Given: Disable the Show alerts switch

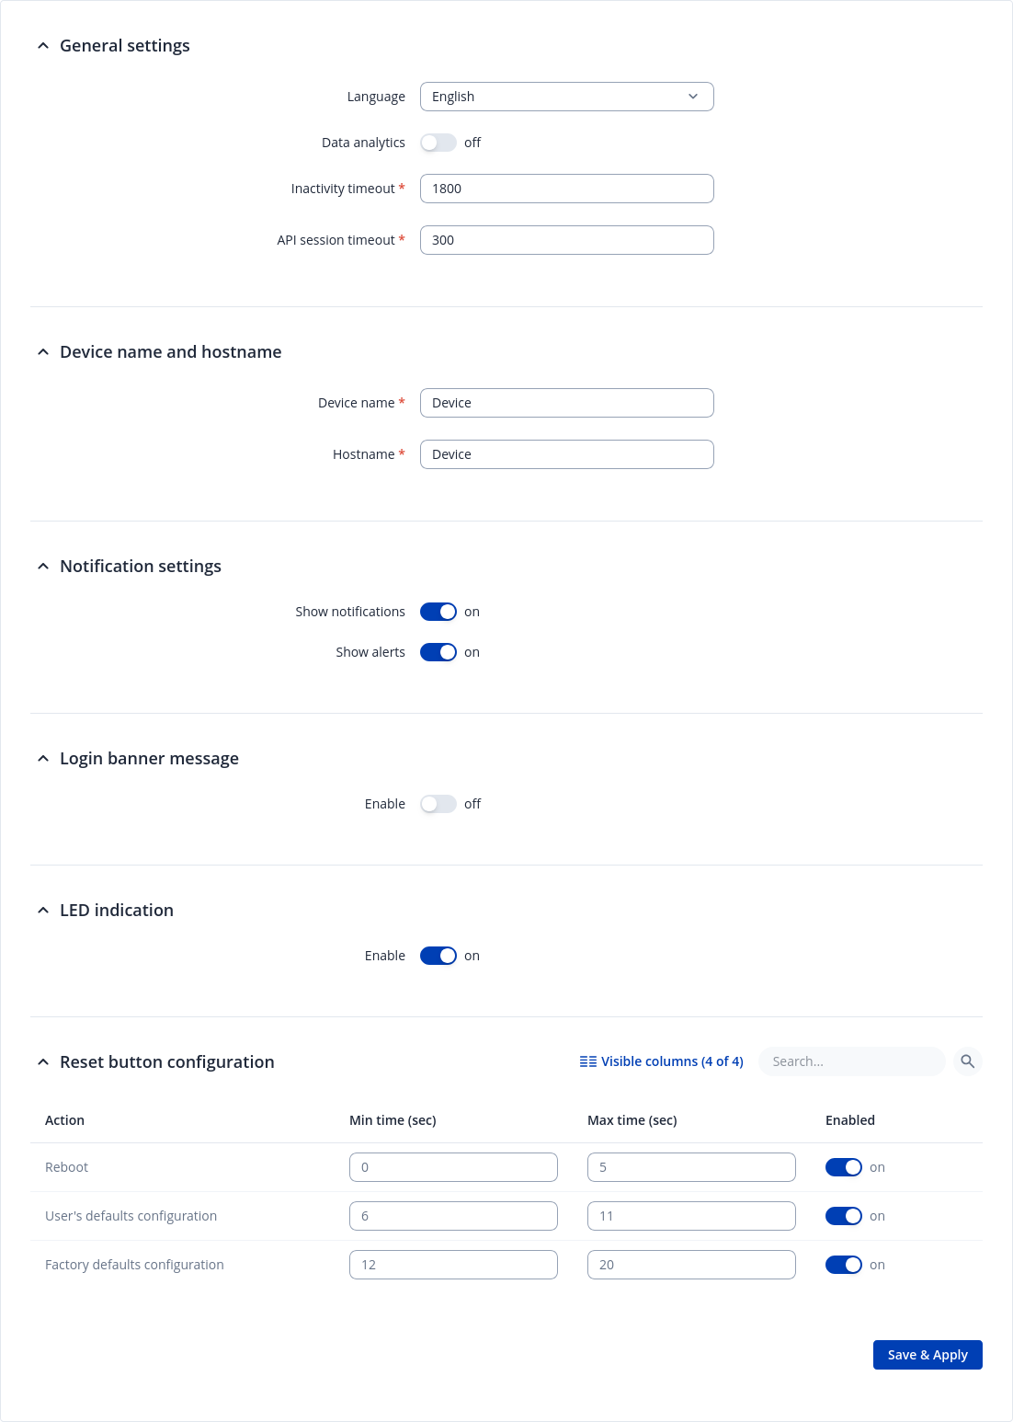Looking at the screenshot, I should tap(438, 652).
